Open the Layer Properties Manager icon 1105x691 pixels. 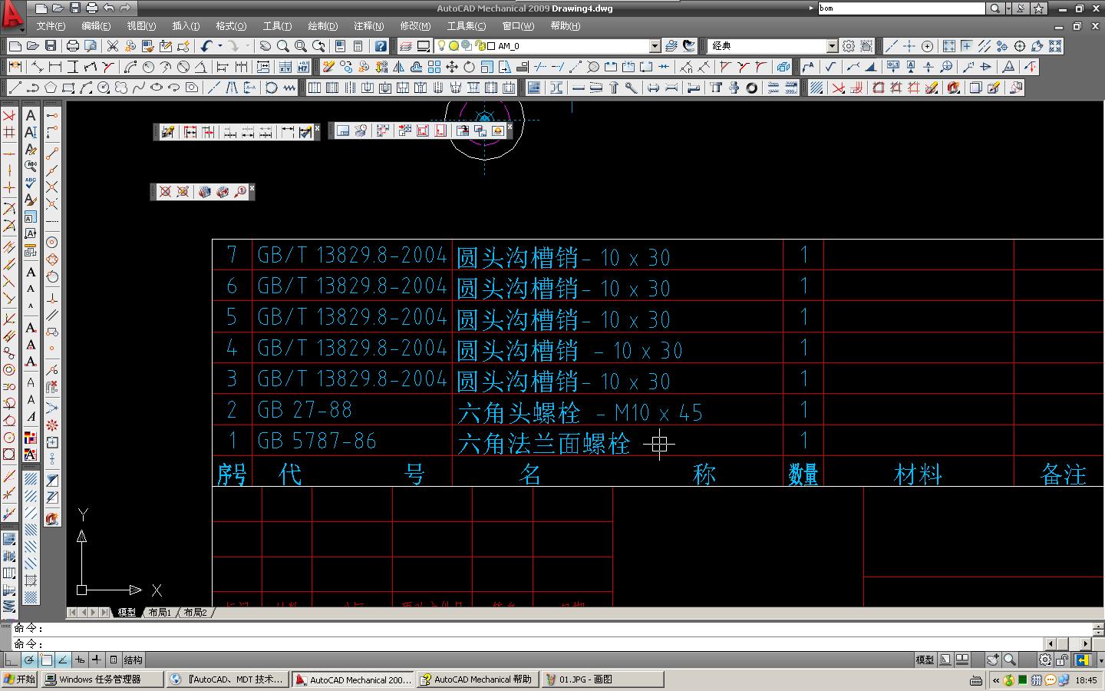click(x=406, y=46)
